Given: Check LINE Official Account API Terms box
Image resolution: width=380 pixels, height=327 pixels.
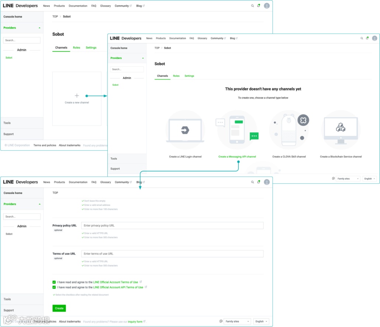Looking at the screenshot, I should tap(54, 287).
